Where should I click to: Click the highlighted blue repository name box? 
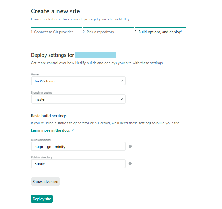tap(96, 55)
